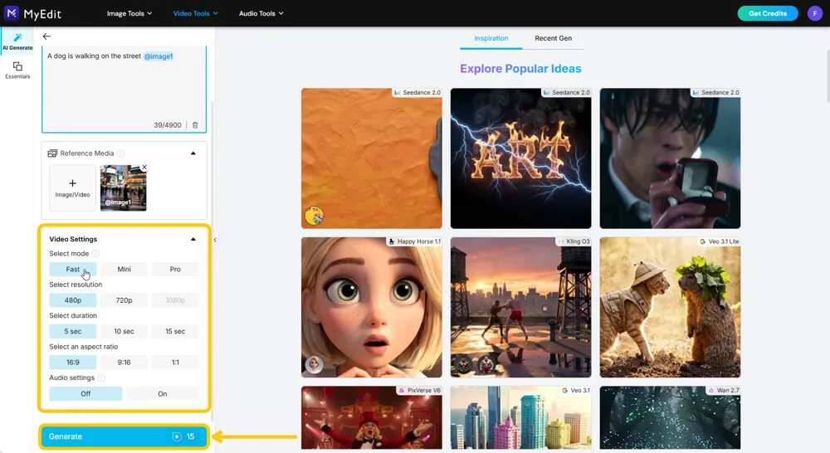
Task: Choose the 9:16 aspect ratio
Action: pos(124,363)
